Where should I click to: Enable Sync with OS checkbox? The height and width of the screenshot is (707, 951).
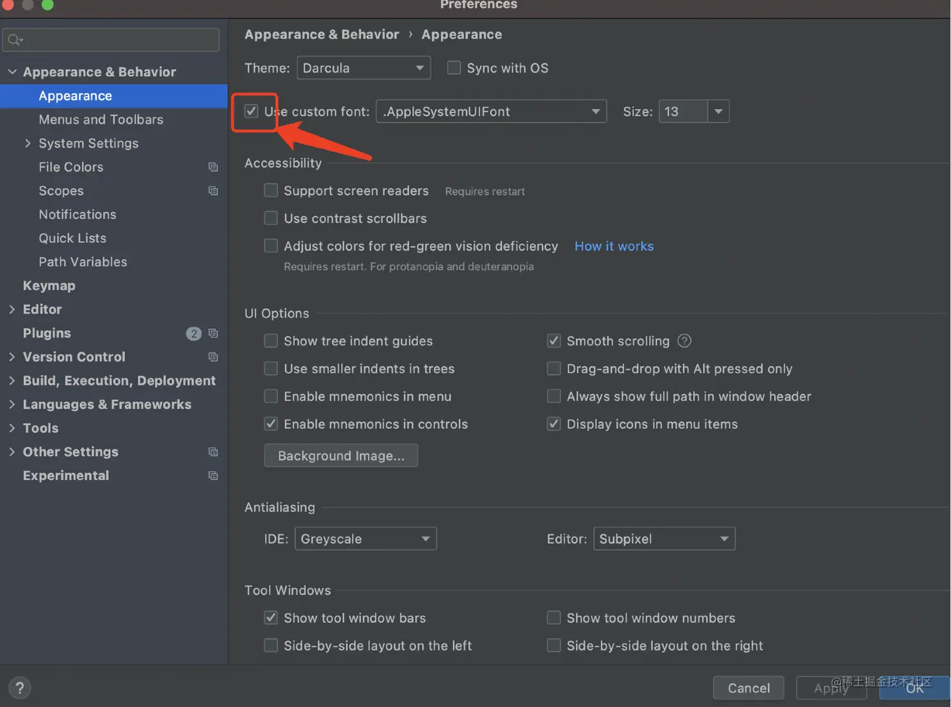click(453, 68)
